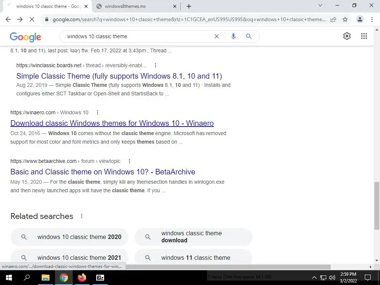Open Related searches three-dot menu
Viewport: 380px width, 285px height.
click(x=82, y=216)
